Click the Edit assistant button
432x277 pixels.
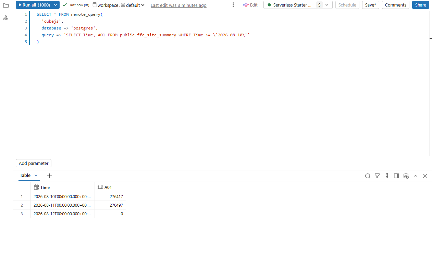[250, 5]
